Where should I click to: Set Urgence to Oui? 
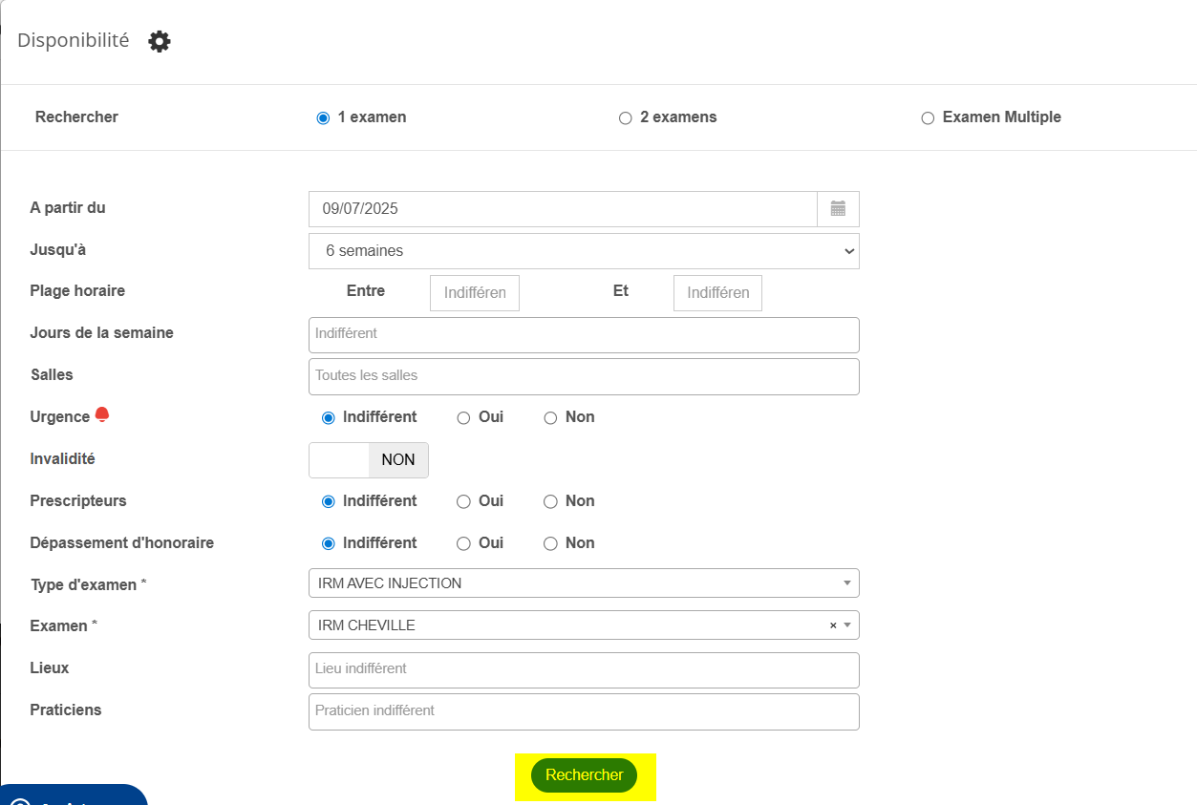click(x=463, y=418)
